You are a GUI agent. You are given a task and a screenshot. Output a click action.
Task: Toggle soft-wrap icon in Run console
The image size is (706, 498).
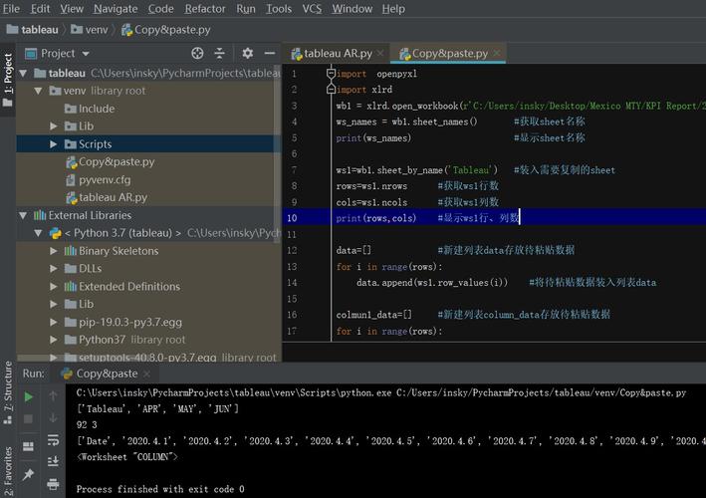click(x=53, y=440)
